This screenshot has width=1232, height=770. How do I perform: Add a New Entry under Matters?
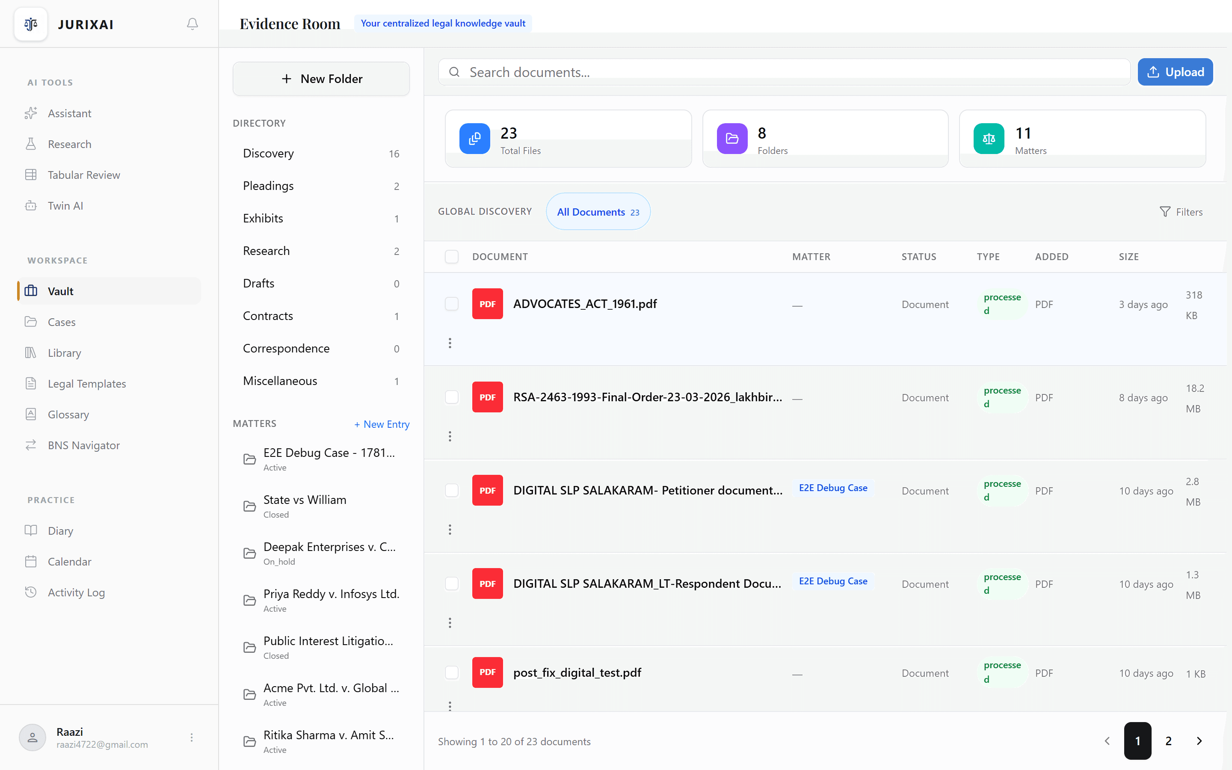coord(382,424)
